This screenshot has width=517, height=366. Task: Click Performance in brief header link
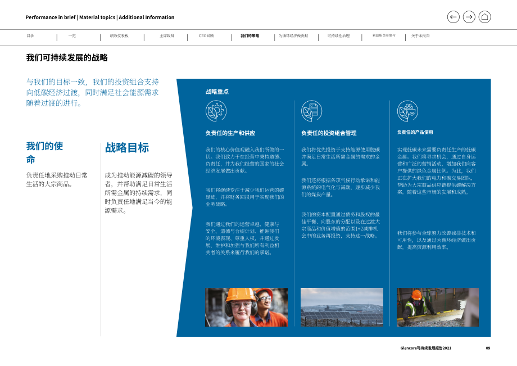(51, 17)
